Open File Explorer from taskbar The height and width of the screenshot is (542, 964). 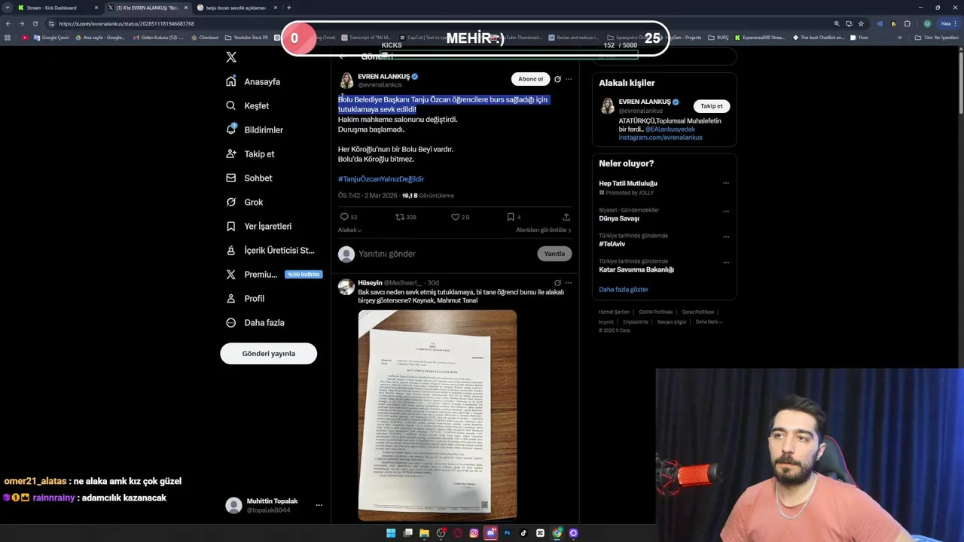tap(424, 533)
